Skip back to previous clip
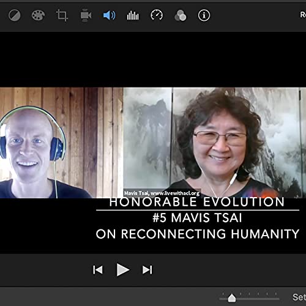This screenshot has width=306, height=306. (98, 270)
